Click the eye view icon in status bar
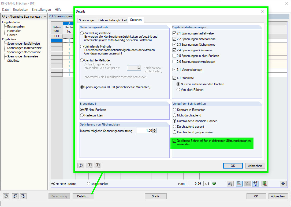The image size is (291, 207). pyautogui.click(x=283, y=183)
